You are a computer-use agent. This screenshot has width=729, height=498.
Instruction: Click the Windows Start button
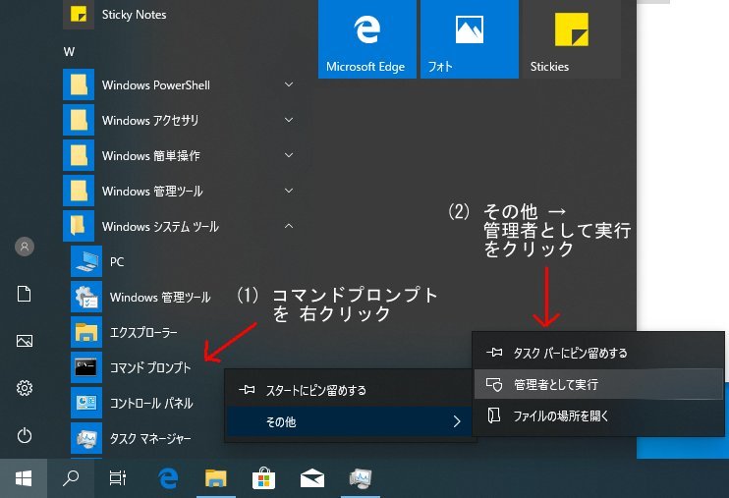point(24,478)
